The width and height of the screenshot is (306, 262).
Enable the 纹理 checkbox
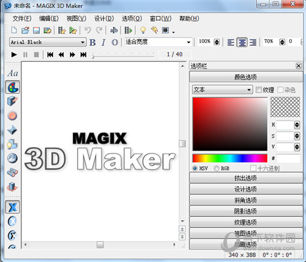pos(259,90)
